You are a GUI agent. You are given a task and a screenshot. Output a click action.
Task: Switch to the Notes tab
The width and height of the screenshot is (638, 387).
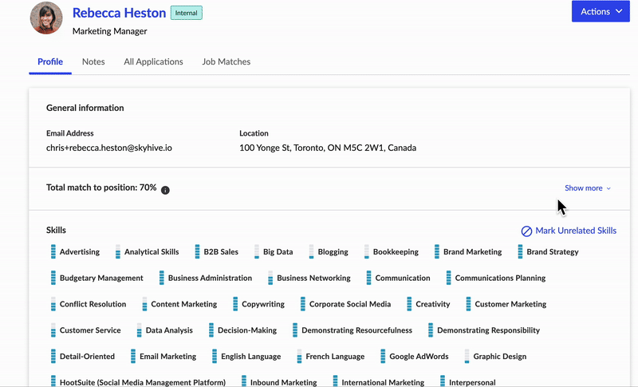point(93,61)
